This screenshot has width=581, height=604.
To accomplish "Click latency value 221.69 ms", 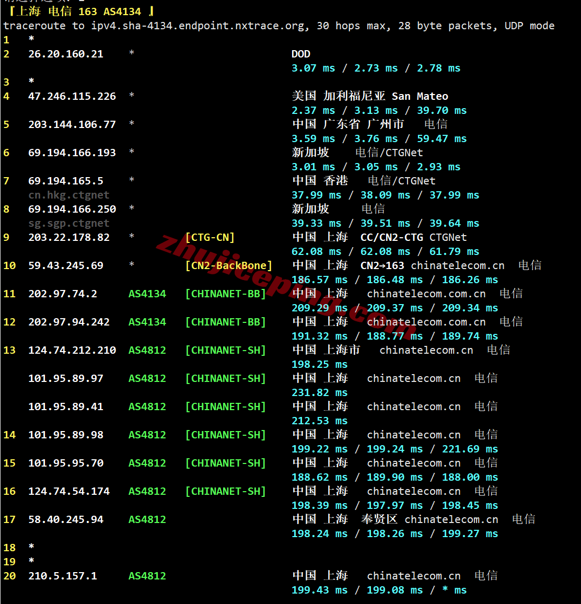I will [x=470, y=449].
